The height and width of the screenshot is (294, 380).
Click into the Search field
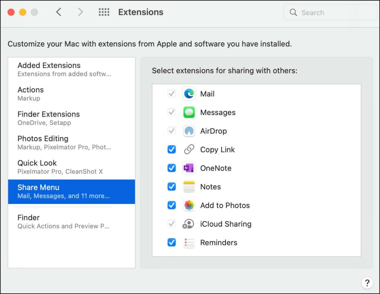click(334, 13)
